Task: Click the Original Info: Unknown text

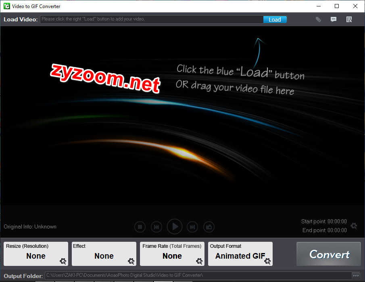Action: (x=30, y=226)
